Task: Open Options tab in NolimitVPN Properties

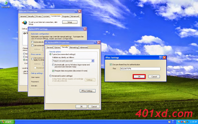Action: click(x=57, y=48)
